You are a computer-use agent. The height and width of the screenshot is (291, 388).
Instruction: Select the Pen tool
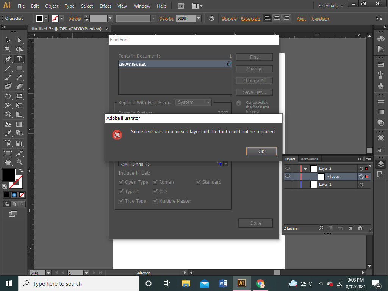[8, 59]
